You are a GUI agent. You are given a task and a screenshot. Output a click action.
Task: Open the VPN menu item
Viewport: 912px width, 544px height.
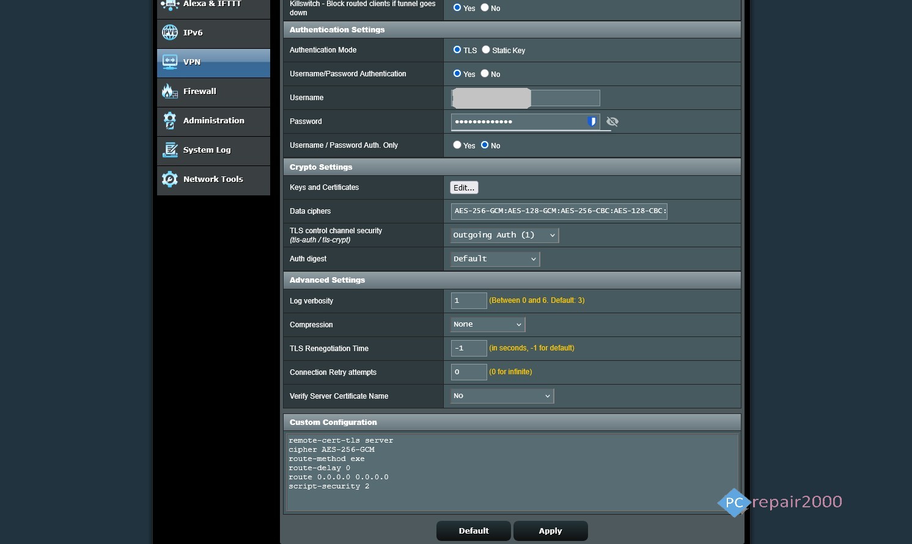coord(213,63)
